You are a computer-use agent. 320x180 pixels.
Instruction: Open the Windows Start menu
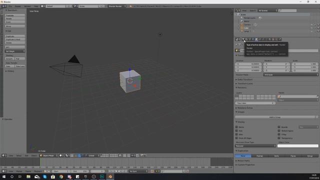click(4, 176)
